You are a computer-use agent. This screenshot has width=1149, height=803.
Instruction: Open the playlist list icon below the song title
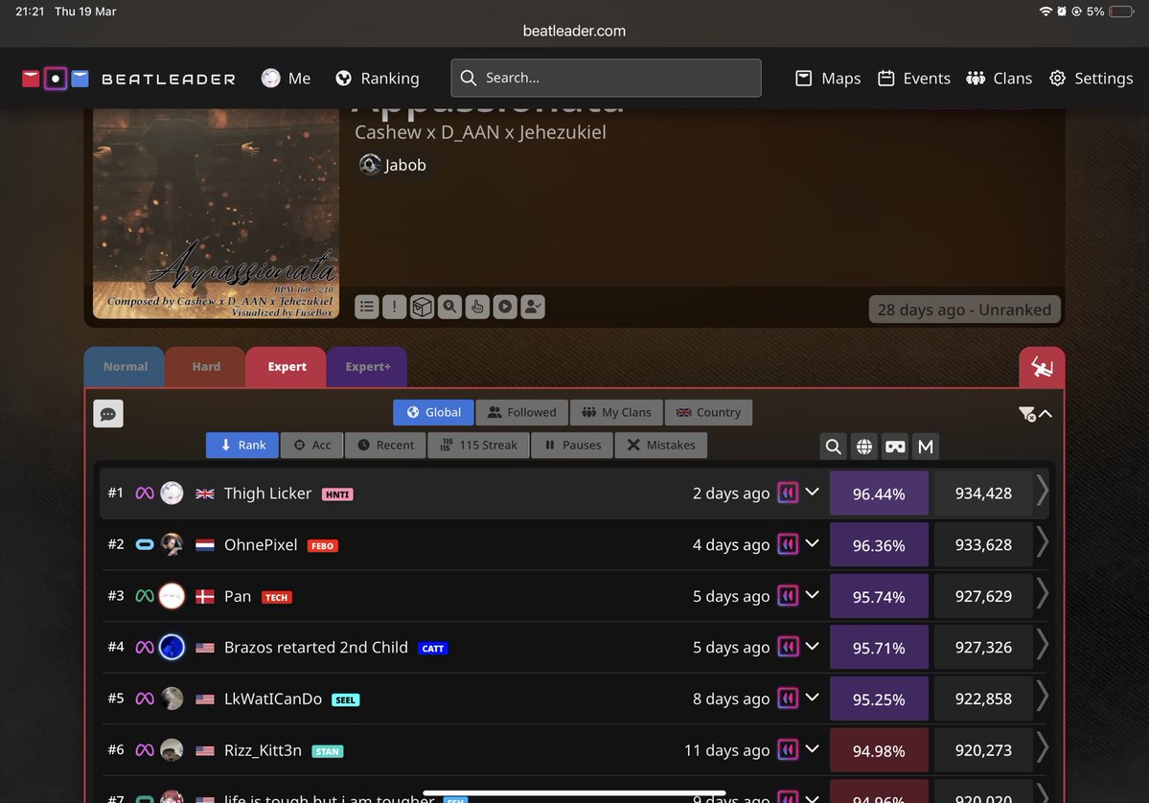coord(367,307)
